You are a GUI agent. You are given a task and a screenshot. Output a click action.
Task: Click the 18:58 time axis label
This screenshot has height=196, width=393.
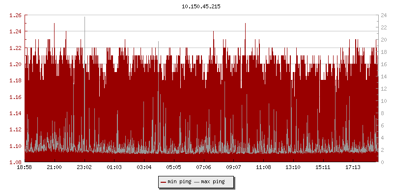(25, 168)
